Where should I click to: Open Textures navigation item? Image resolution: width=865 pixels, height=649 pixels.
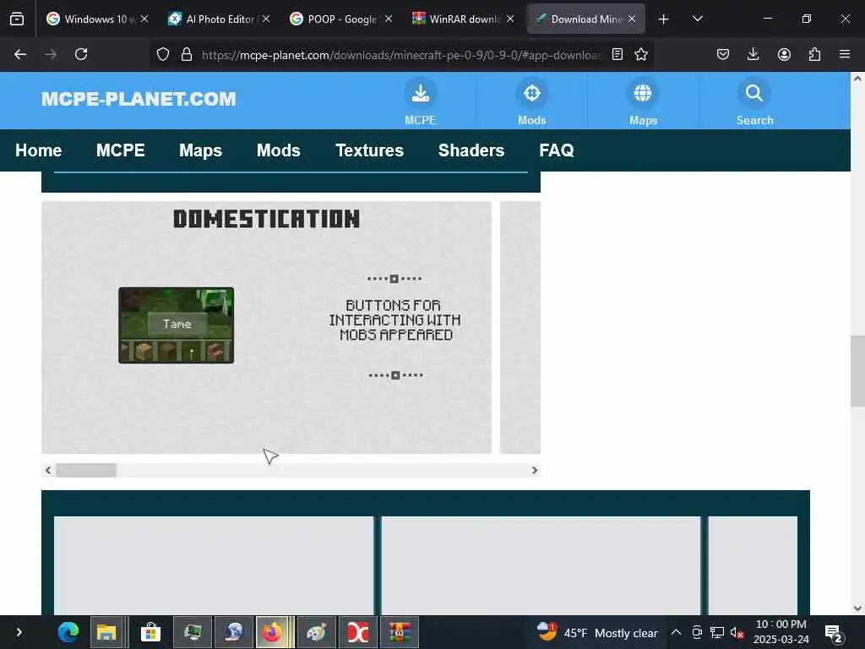[370, 150]
